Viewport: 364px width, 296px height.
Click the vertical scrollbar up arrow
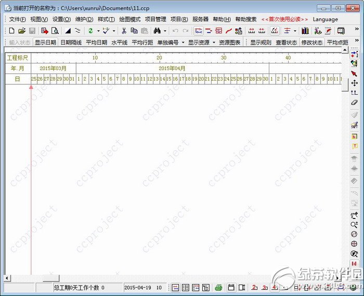point(345,50)
